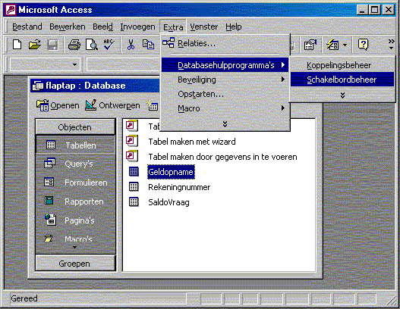Click the Gereed status bar text
This screenshot has height=309, width=400.
pyautogui.click(x=24, y=298)
